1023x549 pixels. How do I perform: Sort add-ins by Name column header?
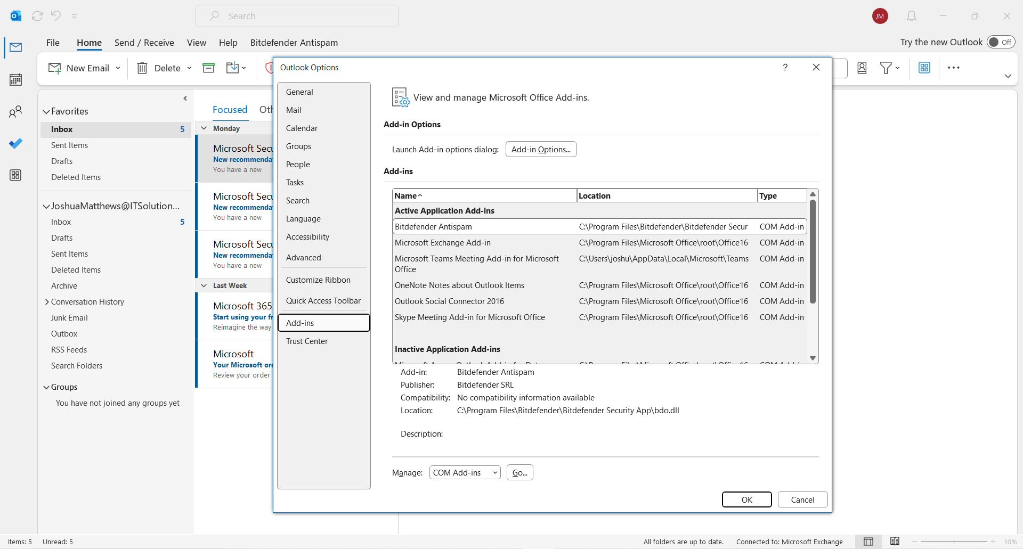point(484,195)
